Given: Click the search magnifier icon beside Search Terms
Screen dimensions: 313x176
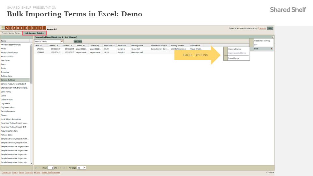Looking at the screenshot, I should (x=62, y=41).
